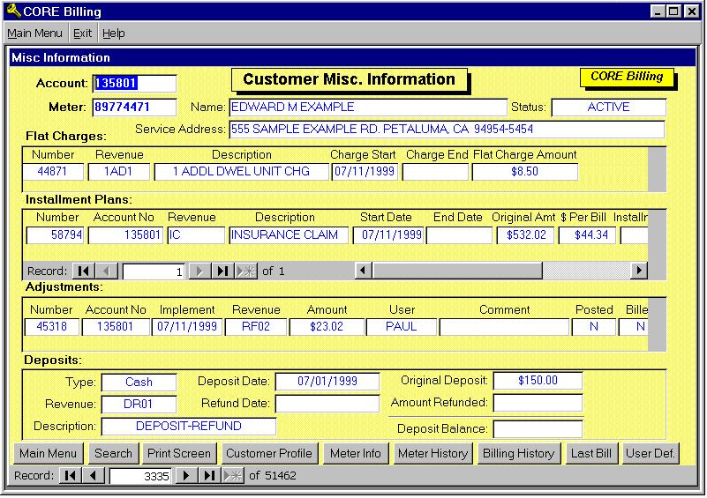The image size is (707, 498).
Task: Click Installment Plans scrollbar left arrow
Action: pos(363,271)
